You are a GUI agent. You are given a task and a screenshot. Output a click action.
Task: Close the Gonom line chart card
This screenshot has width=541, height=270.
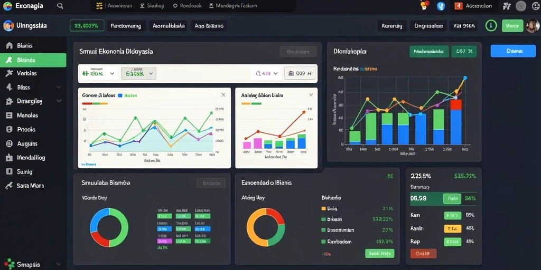pyautogui.click(x=223, y=95)
